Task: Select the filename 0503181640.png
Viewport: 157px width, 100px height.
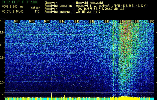Action: (x=13, y=6)
